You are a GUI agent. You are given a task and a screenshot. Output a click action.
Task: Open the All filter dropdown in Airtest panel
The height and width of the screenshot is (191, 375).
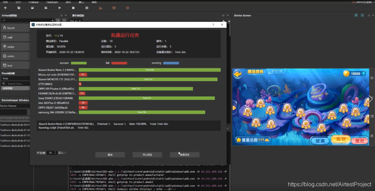tap(27, 20)
